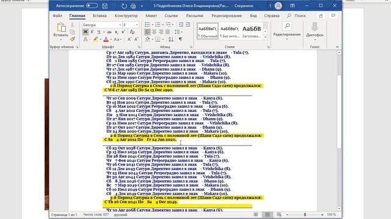The image size is (391, 219).
Task: Toggle Subscript formatting
Action: point(117,32)
